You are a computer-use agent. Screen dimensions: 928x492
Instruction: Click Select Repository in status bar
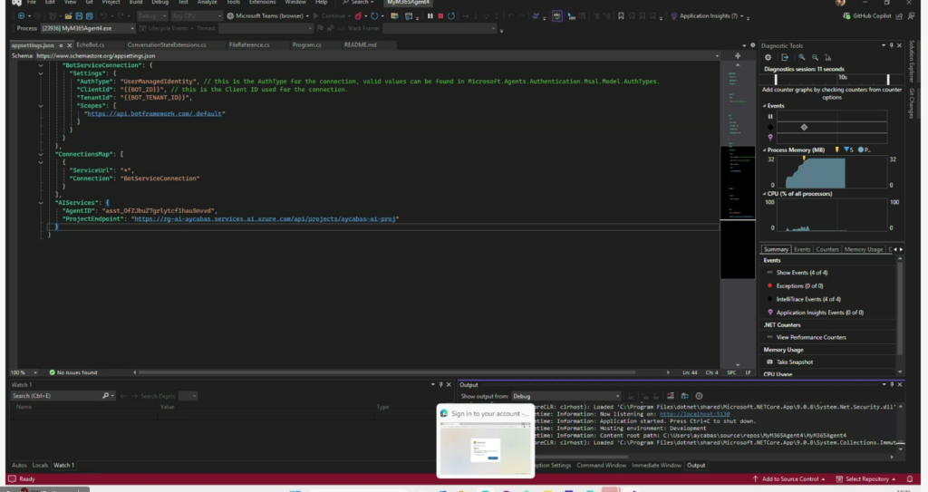pyautogui.click(x=865, y=479)
